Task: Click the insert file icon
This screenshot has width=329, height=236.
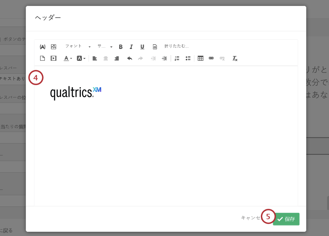Action: coord(43,58)
